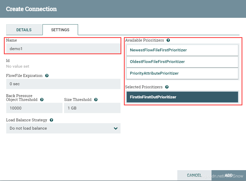Click the Object Threshold help icon
Image resolution: width=246 pixels, height=181 pixels.
42,100
